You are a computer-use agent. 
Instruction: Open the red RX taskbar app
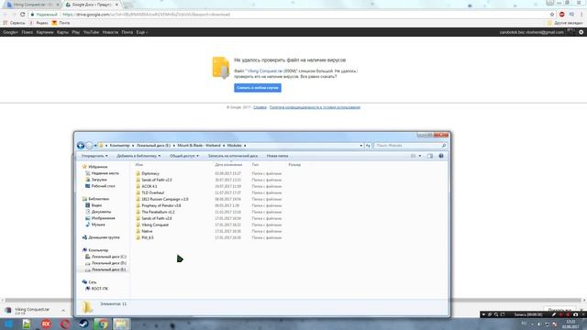pos(46,324)
